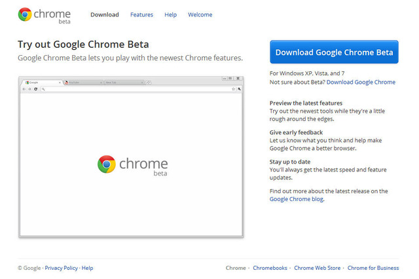Click the new tab button in the illustrated browser
This screenshot has width=419, height=279.
tap(149, 83)
